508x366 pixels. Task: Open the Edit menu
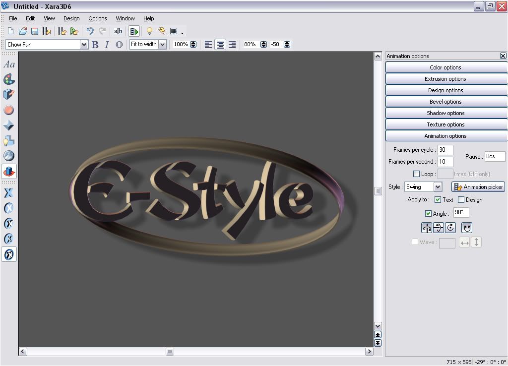coord(30,18)
